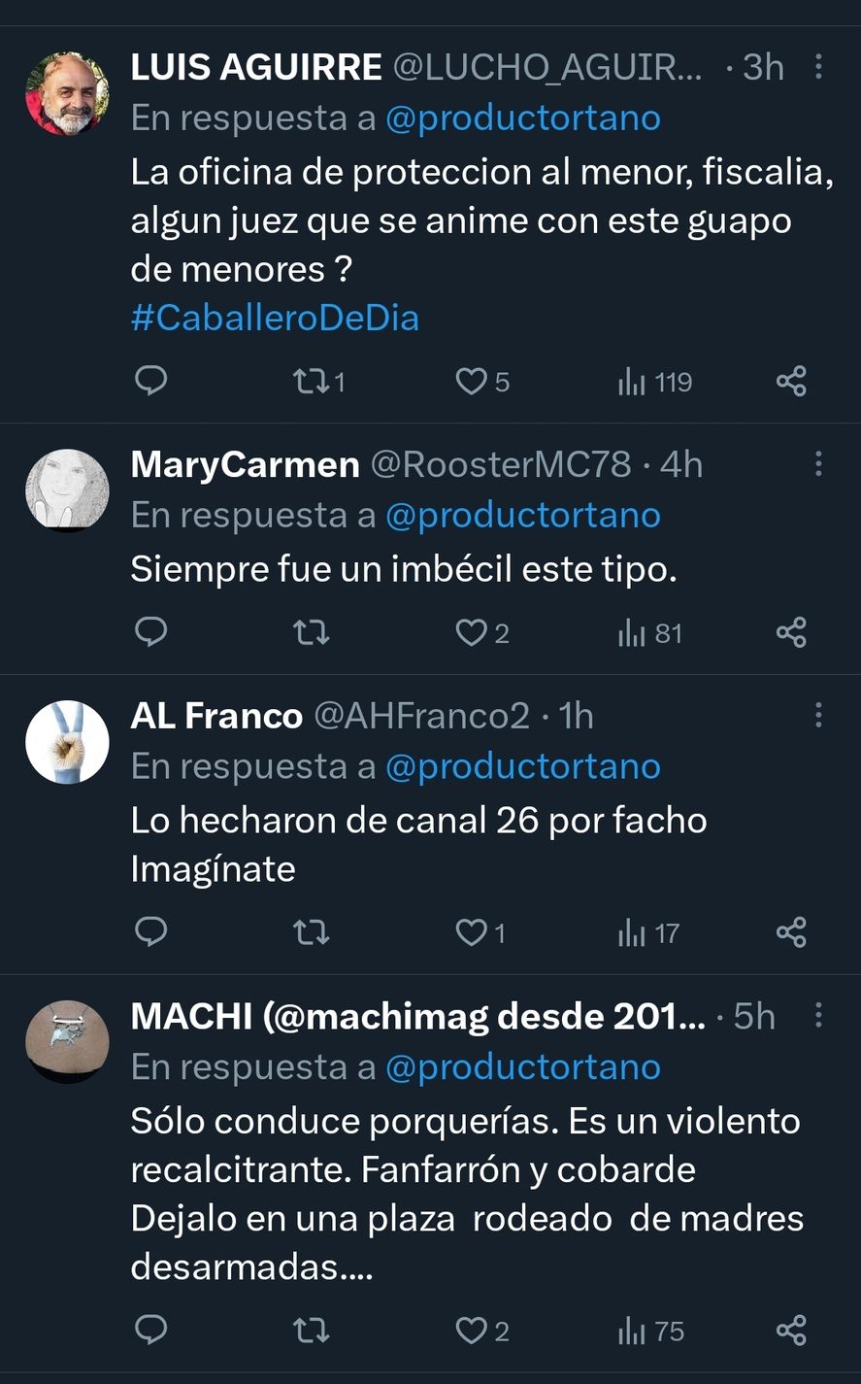Retweet AL Franco's post
This screenshot has width=861, height=1384.
pyautogui.click(x=312, y=933)
